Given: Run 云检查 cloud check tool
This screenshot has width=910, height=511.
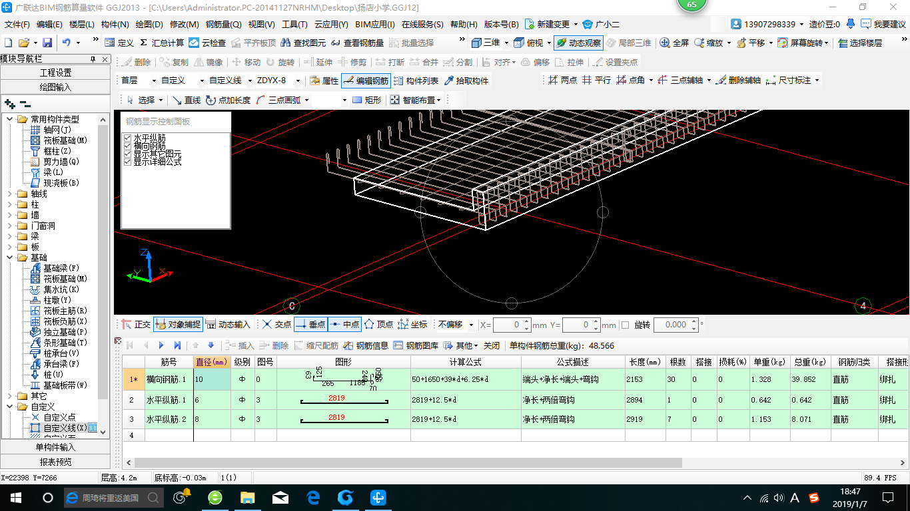Looking at the screenshot, I should click(207, 43).
